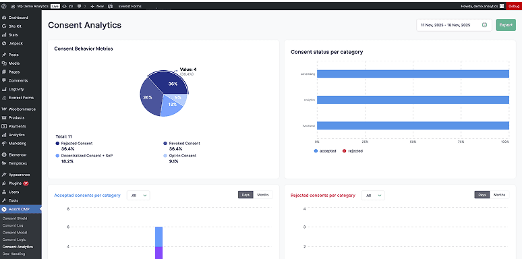Click the Payments dollar icon
The image size is (522, 259).
[x=4, y=126]
